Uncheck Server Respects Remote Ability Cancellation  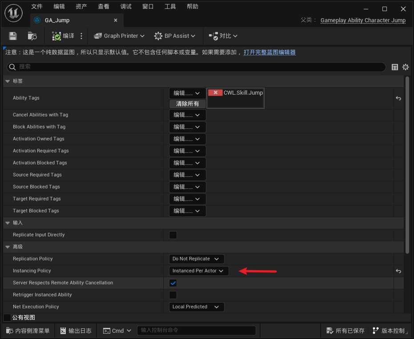coord(173,283)
